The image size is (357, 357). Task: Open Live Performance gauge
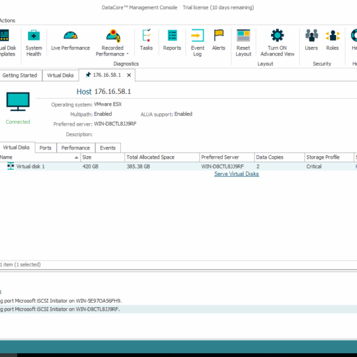tap(70, 40)
